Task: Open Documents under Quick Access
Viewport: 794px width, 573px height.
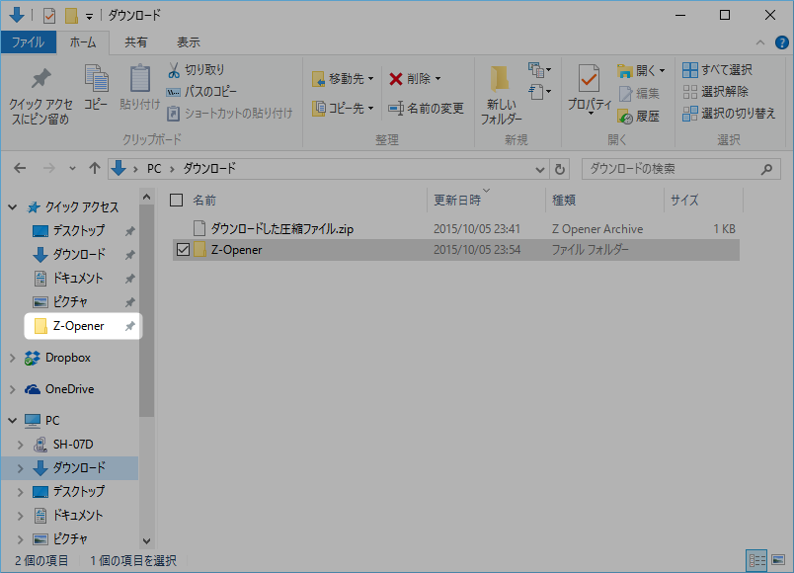Action: pyautogui.click(x=78, y=279)
